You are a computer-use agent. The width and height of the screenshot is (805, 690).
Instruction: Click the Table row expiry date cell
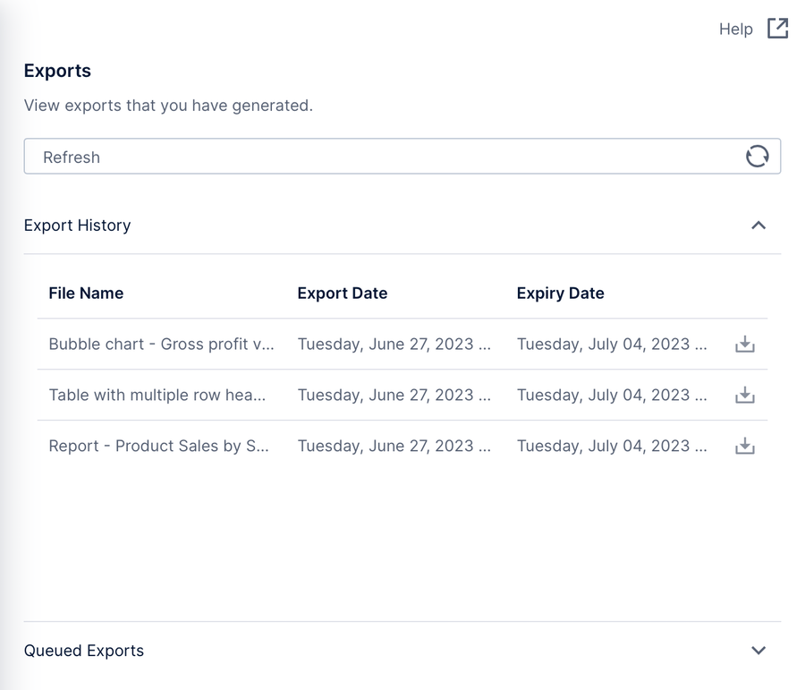612,396
